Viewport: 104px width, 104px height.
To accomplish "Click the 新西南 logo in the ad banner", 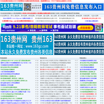I will point(7,27).
